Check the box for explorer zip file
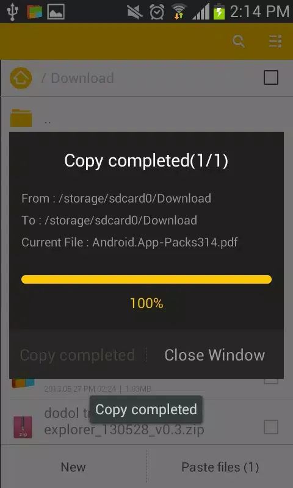 click(271, 427)
